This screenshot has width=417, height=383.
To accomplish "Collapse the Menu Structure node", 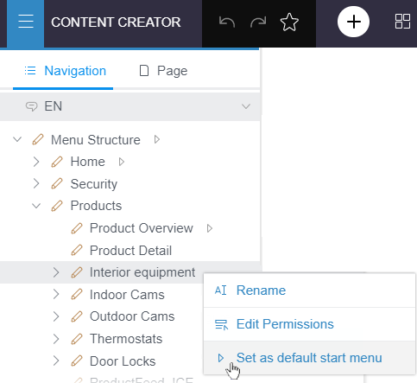I will 17,140.
